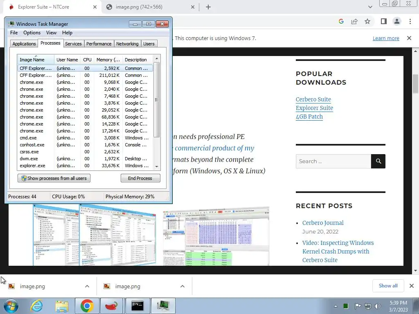Switch to the Services tab

pyautogui.click(x=73, y=44)
